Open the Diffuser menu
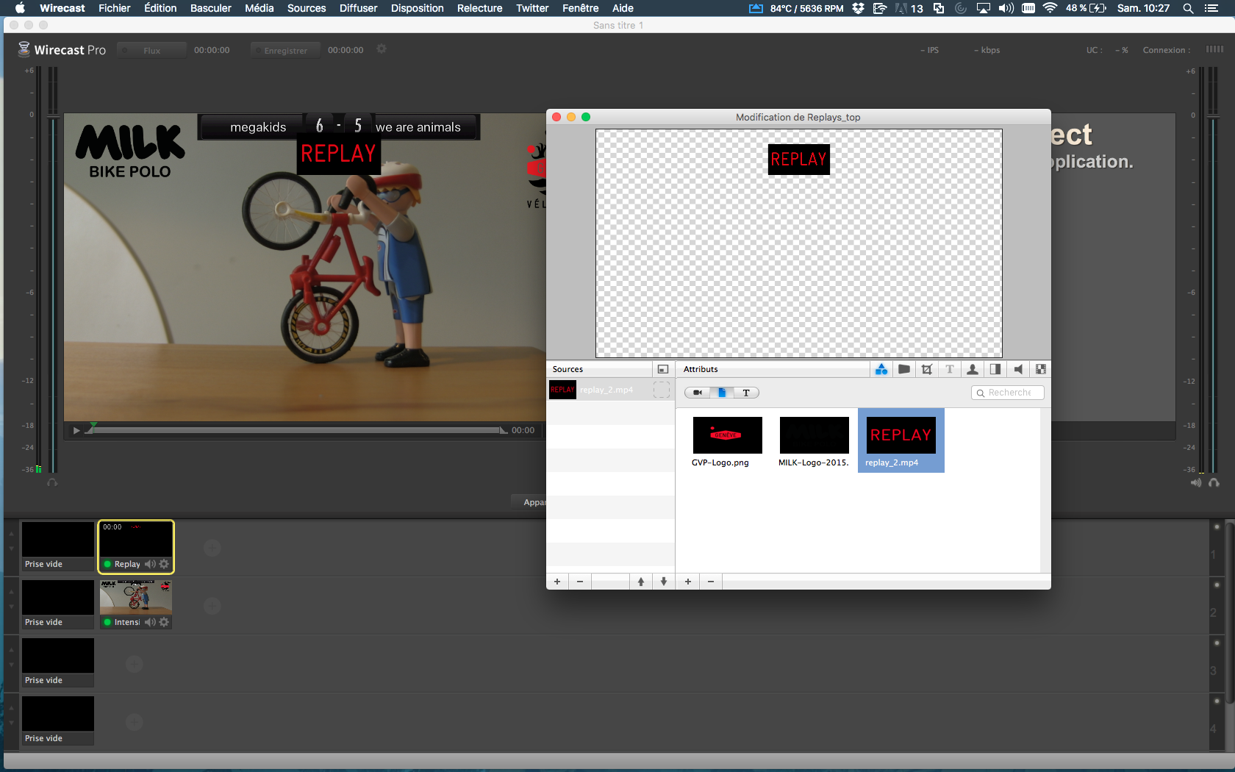 click(358, 8)
